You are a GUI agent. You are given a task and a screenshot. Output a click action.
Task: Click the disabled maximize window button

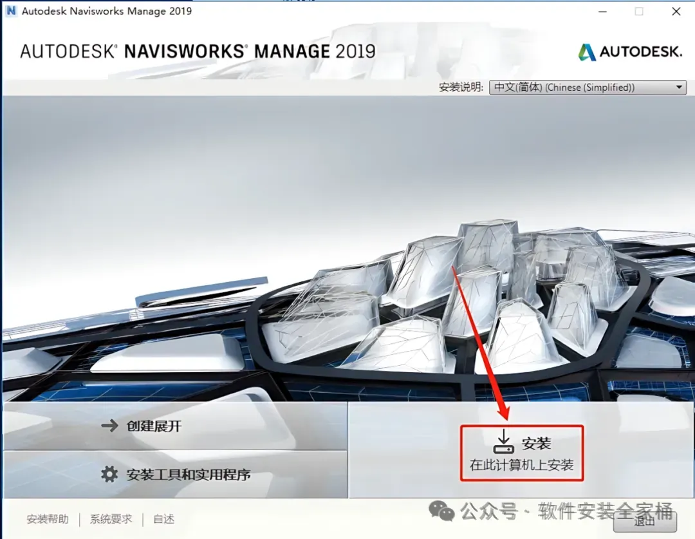click(x=639, y=12)
